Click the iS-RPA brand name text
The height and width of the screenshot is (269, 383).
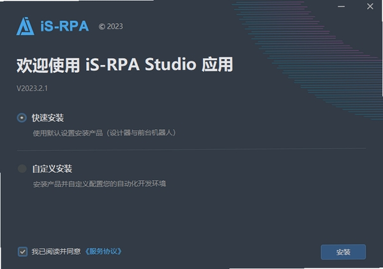click(x=64, y=26)
